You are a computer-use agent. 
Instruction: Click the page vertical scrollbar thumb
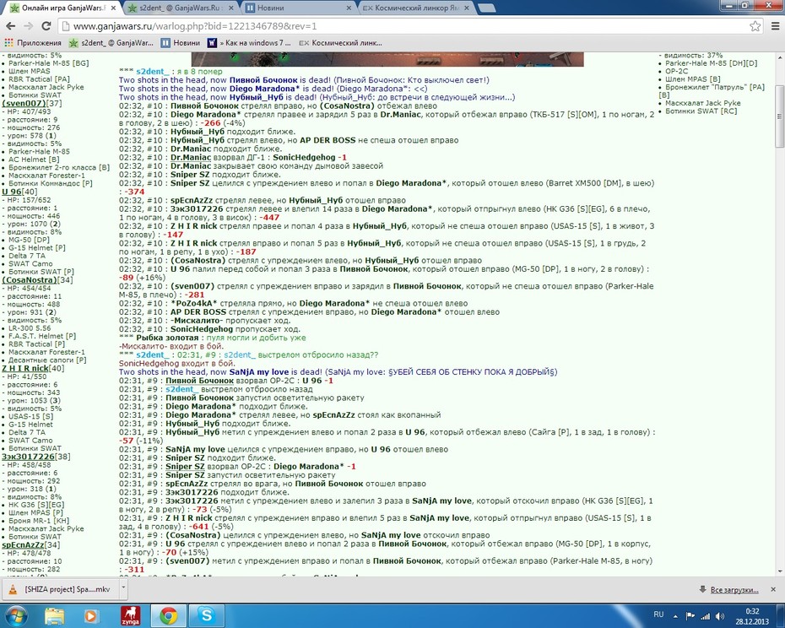tap(779, 117)
